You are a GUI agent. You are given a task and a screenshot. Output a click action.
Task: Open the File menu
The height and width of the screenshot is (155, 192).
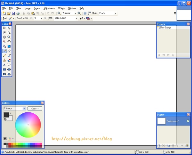[4, 8]
